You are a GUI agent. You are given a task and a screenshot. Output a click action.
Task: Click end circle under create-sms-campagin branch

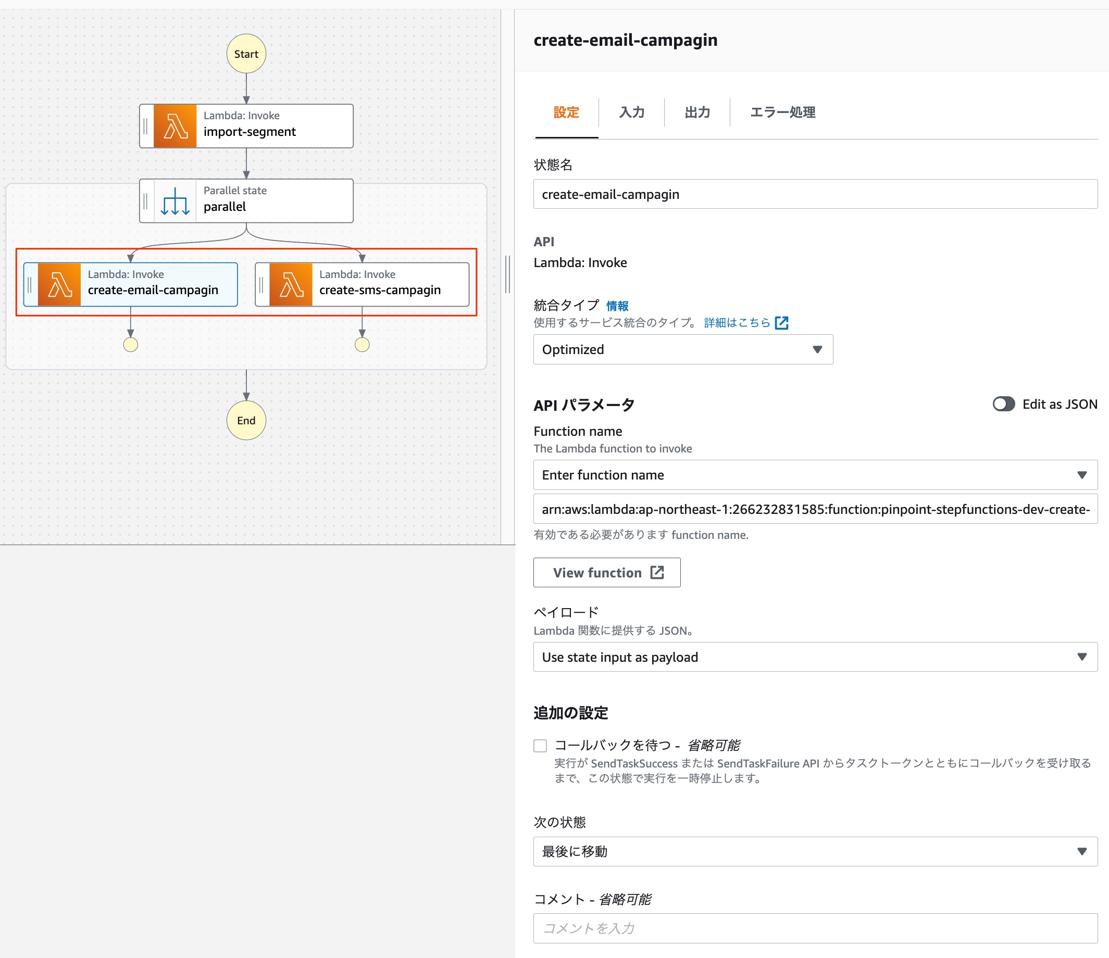(x=363, y=345)
